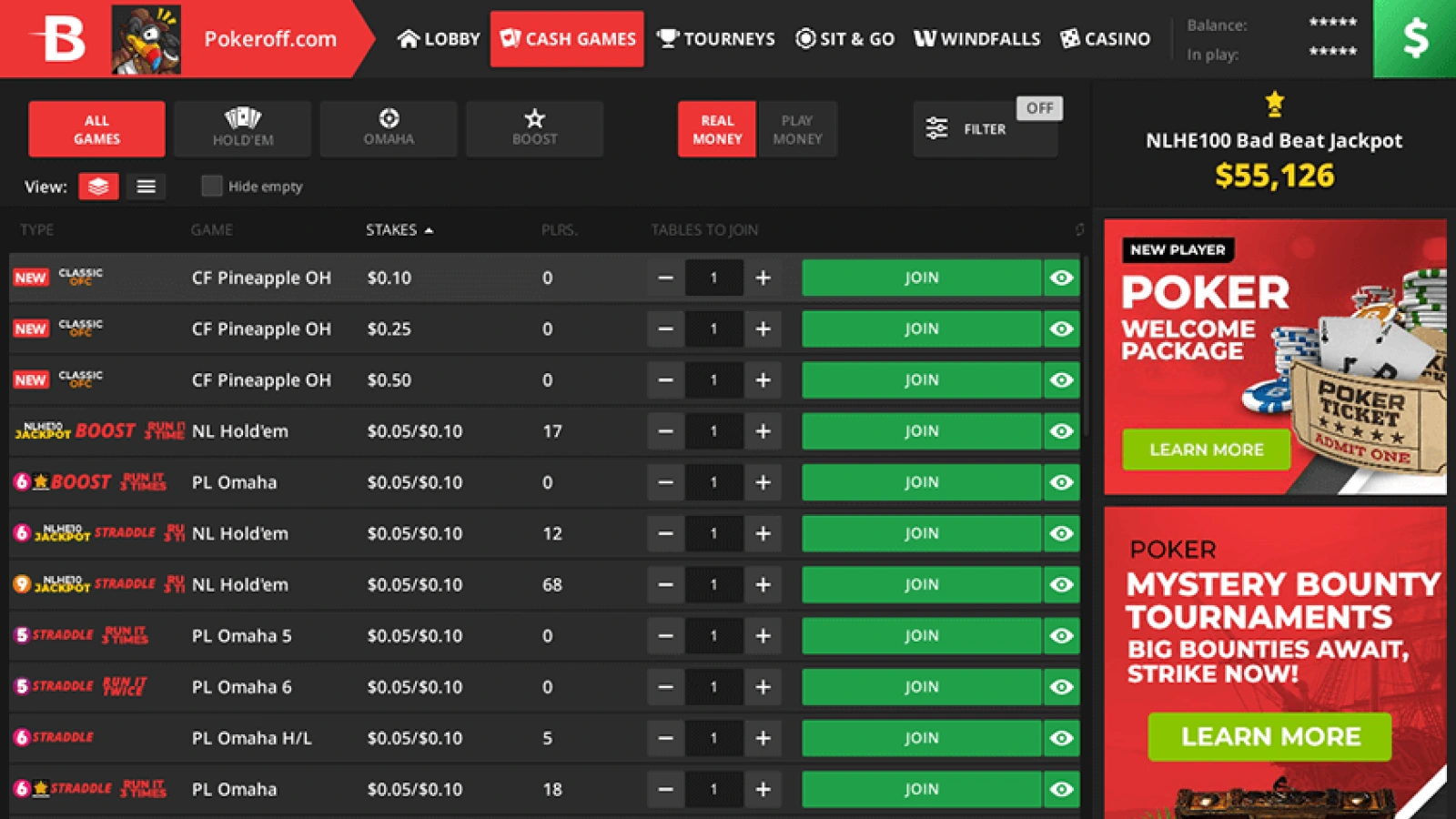The width and height of the screenshot is (1456, 819).
Task: Watch the NL Hold'em table with 17 players
Action: click(1061, 431)
